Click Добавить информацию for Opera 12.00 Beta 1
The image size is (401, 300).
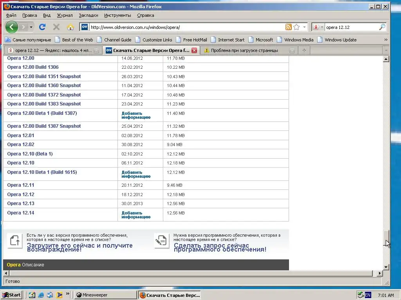tap(136, 115)
